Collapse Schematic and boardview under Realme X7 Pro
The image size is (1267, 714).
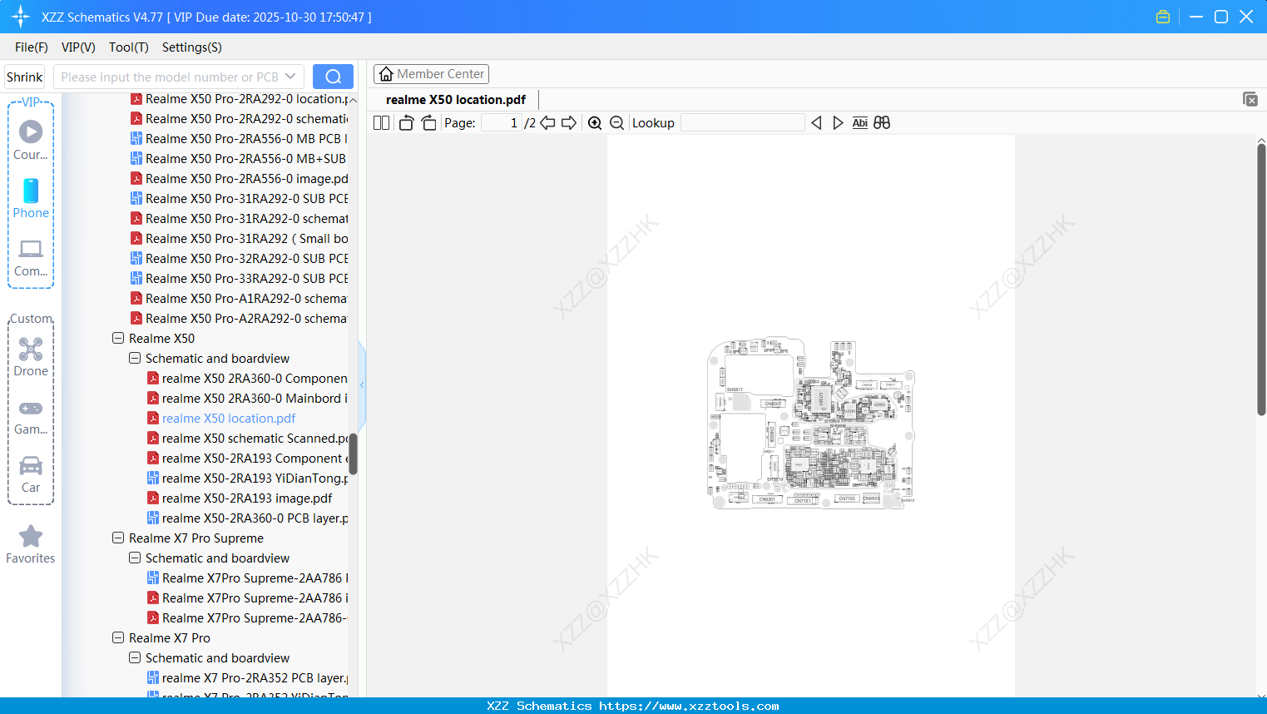[135, 658]
